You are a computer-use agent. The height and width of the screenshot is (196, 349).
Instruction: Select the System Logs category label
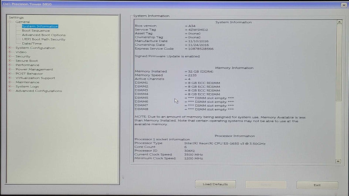point(27,86)
